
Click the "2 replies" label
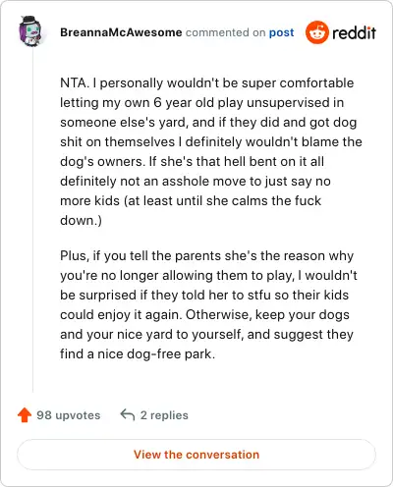point(164,415)
